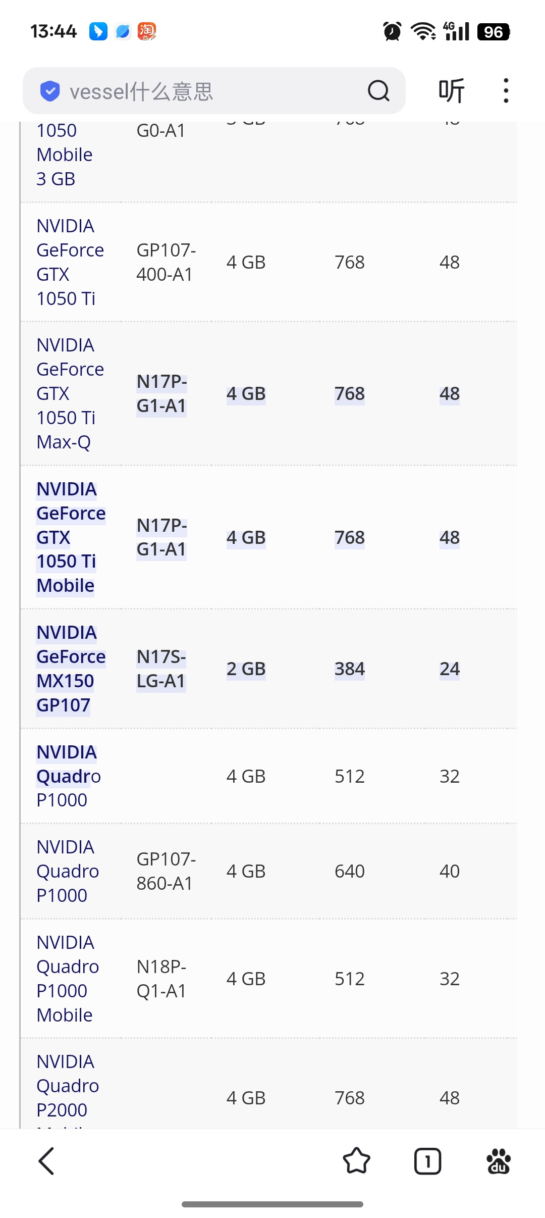Viewport: 545px width, 1218px height.
Task: Tap the alarm clock status icon
Action: tap(392, 31)
